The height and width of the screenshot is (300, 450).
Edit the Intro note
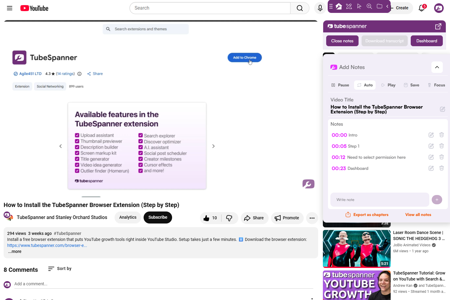(x=431, y=135)
